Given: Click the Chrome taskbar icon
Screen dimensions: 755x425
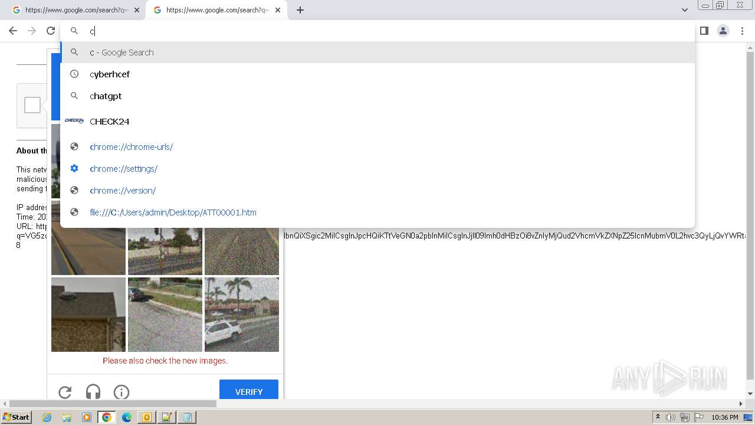Looking at the screenshot, I should click(x=107, y=417).
